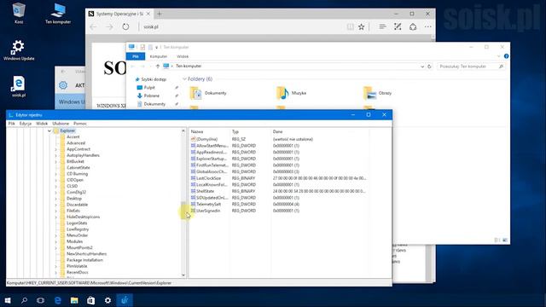Viewport: 546px width, 307px height.
Task: Close the Systemy Operacyjne Edge tab
Action: click(148, 14)
